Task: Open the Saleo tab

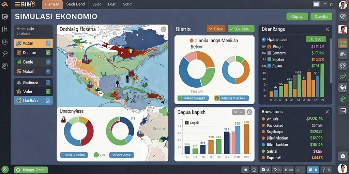Action: point(97,4)
